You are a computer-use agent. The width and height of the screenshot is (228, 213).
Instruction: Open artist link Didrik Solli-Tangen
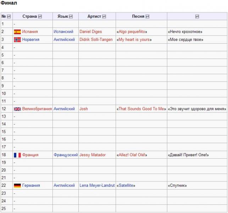pyautogui.click(x=96, y=39)
